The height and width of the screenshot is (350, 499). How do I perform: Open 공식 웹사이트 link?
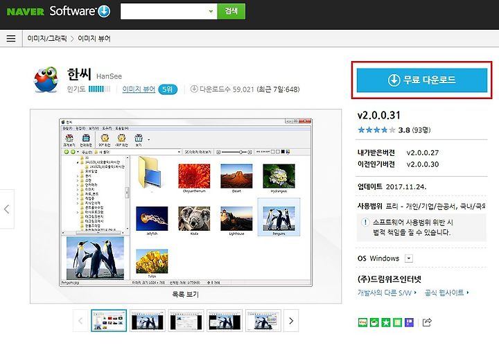point(446,292)
